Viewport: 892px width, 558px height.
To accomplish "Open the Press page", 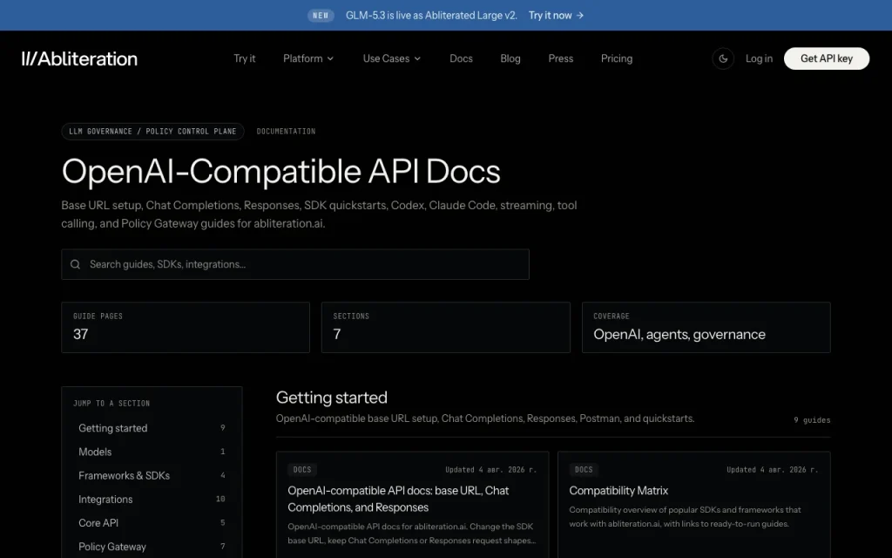I will [x=561, y=58].
